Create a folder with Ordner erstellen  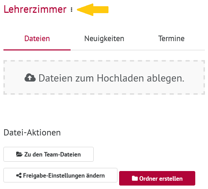click(157, 178)
